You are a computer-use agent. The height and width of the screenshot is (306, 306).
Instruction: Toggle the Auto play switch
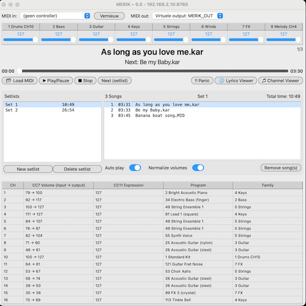click(x=135, y=168)
